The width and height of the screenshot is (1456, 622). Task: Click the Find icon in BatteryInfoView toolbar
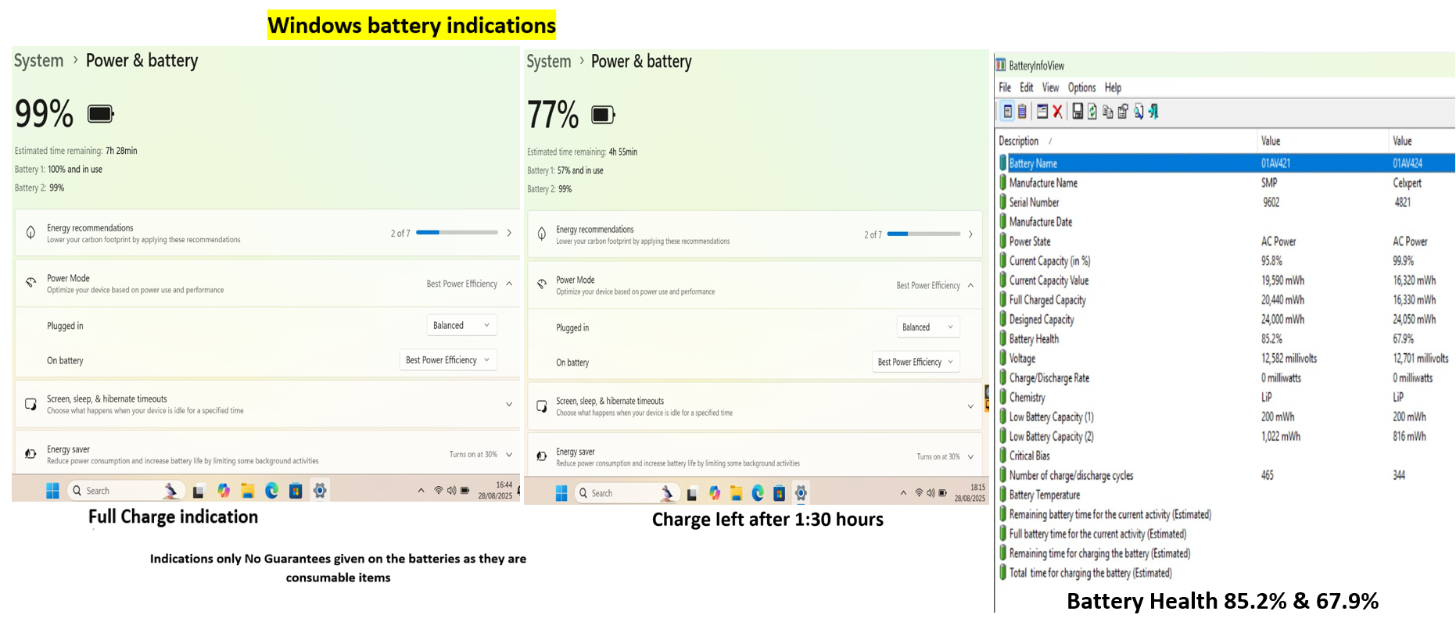(x=1139, y=112)
